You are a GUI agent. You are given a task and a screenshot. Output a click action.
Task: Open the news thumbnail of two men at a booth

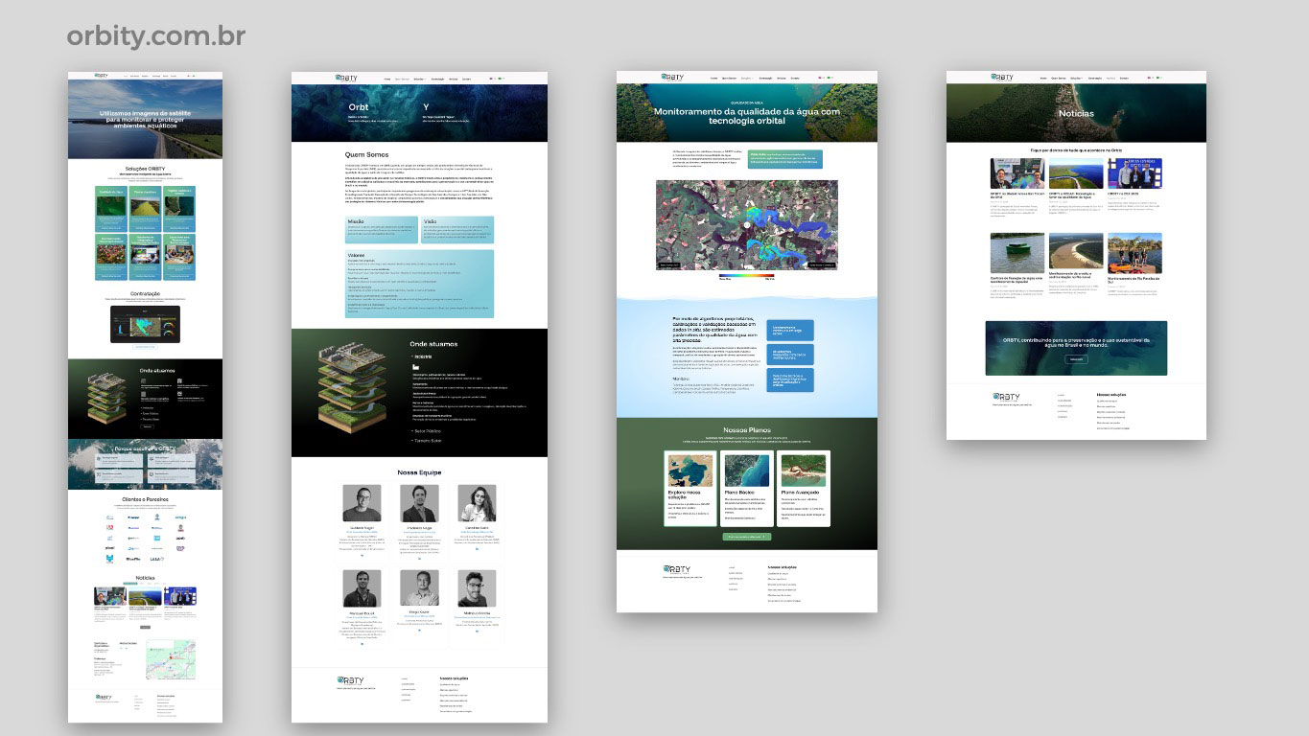point(1017,173)
